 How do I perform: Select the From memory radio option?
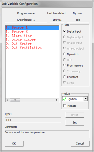pyautogui.click(x=64, y=65)
